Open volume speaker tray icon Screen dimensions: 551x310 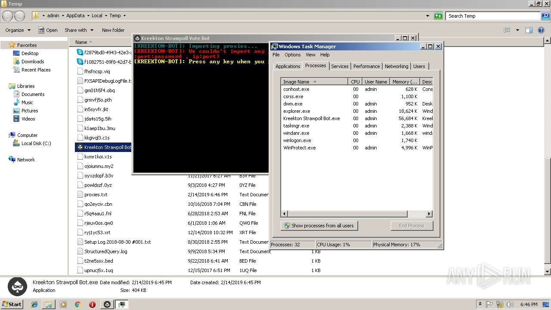(511, 304)
